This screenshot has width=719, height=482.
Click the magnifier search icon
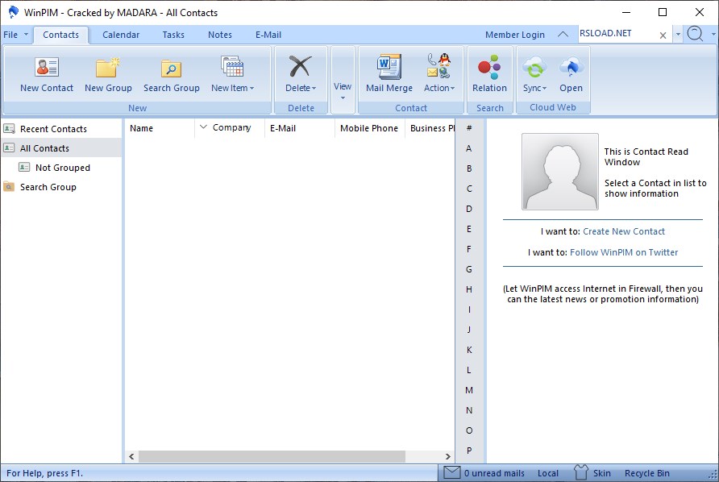click(x=695, y=34)
